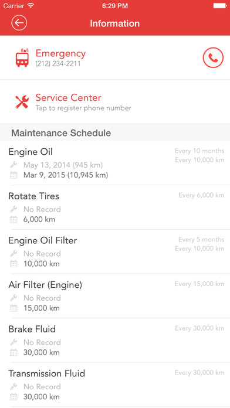Viewport: 230px width, 408px height.
Task: Tap 'Tap to register phone number' text
Action: 83,108
